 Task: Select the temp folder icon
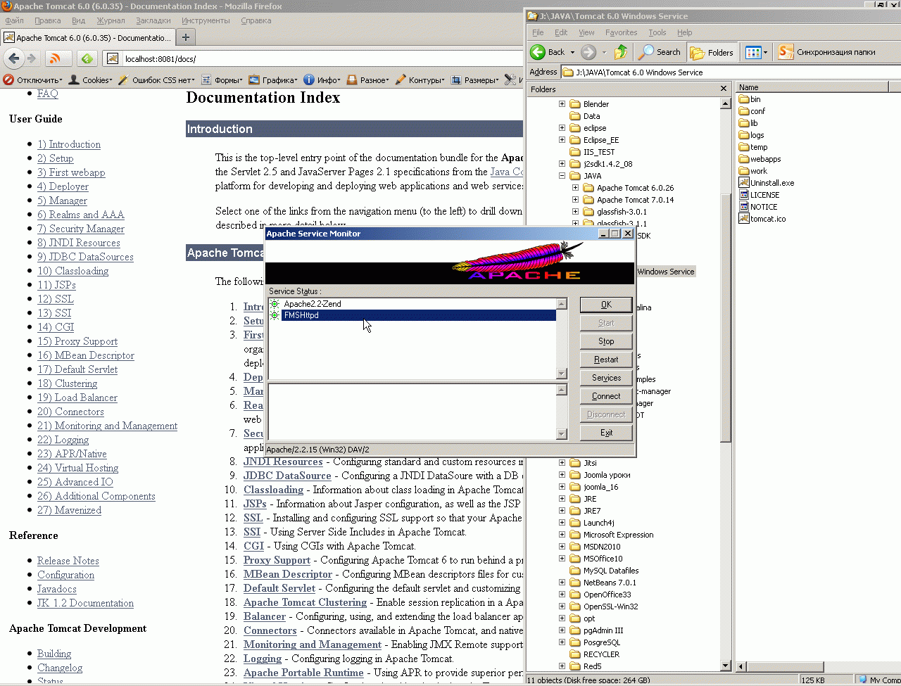coord(744,147)
